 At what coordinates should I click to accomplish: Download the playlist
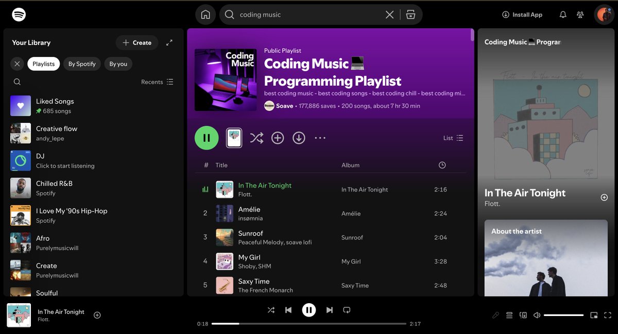click(299, 138)
